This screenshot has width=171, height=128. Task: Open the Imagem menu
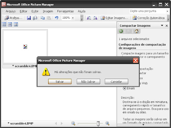[x=48, y=11]
